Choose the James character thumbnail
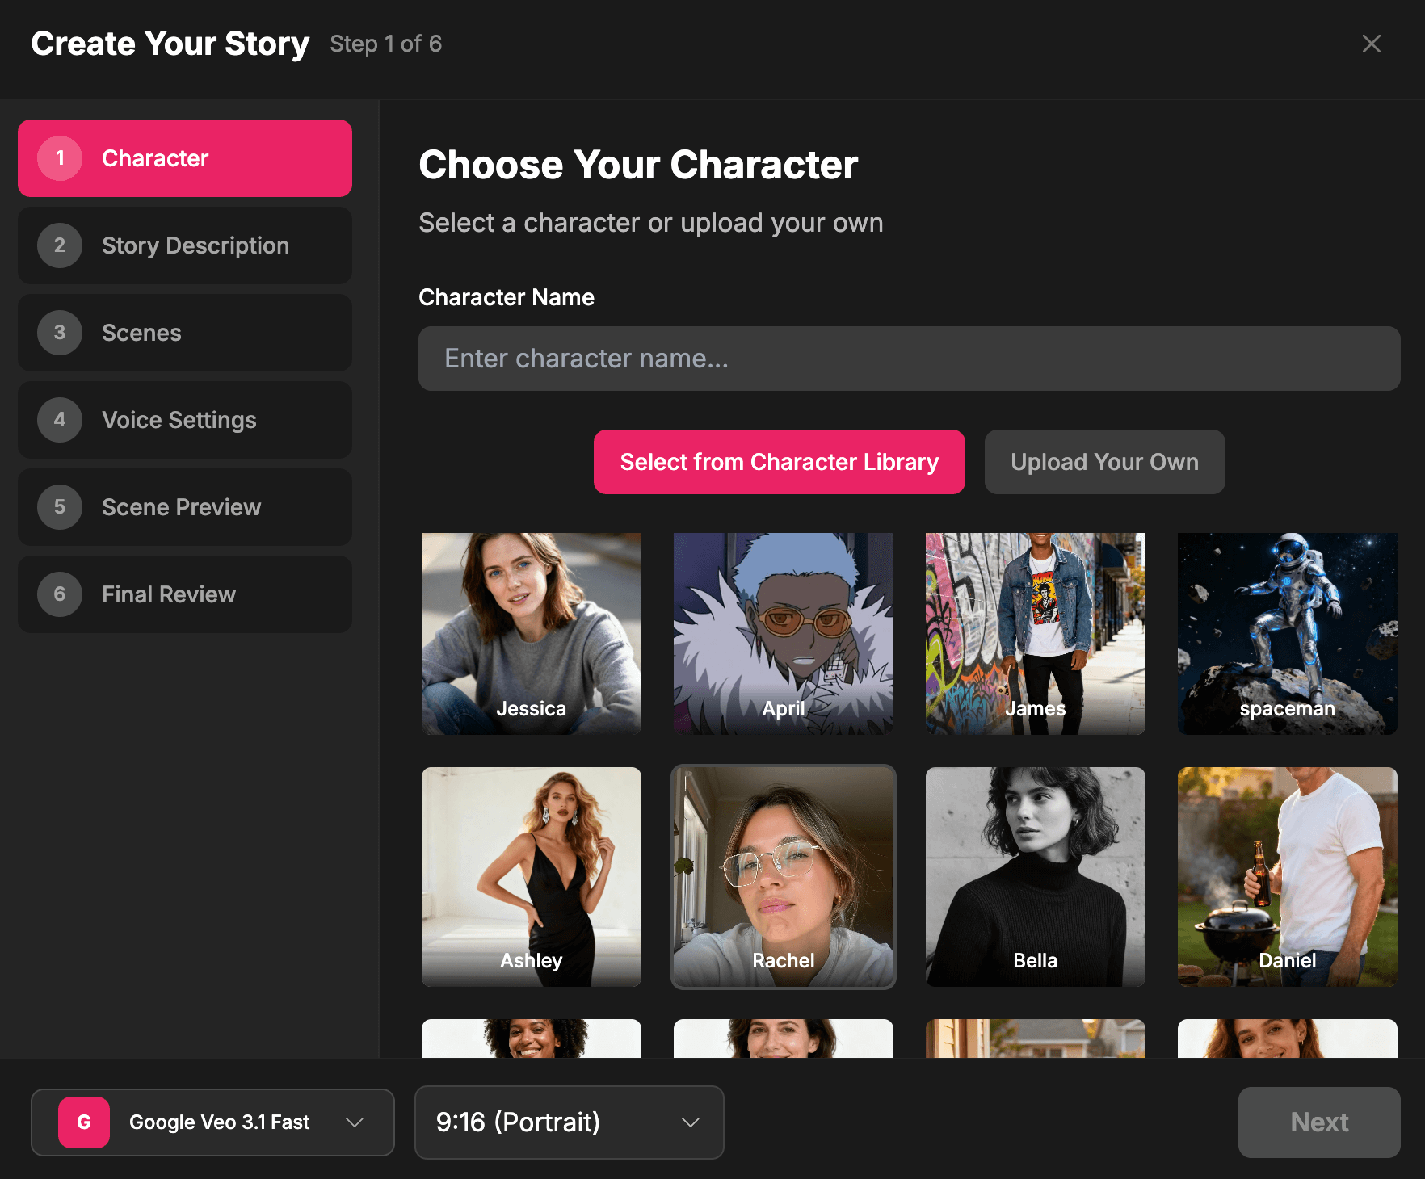 point(1036,633)
